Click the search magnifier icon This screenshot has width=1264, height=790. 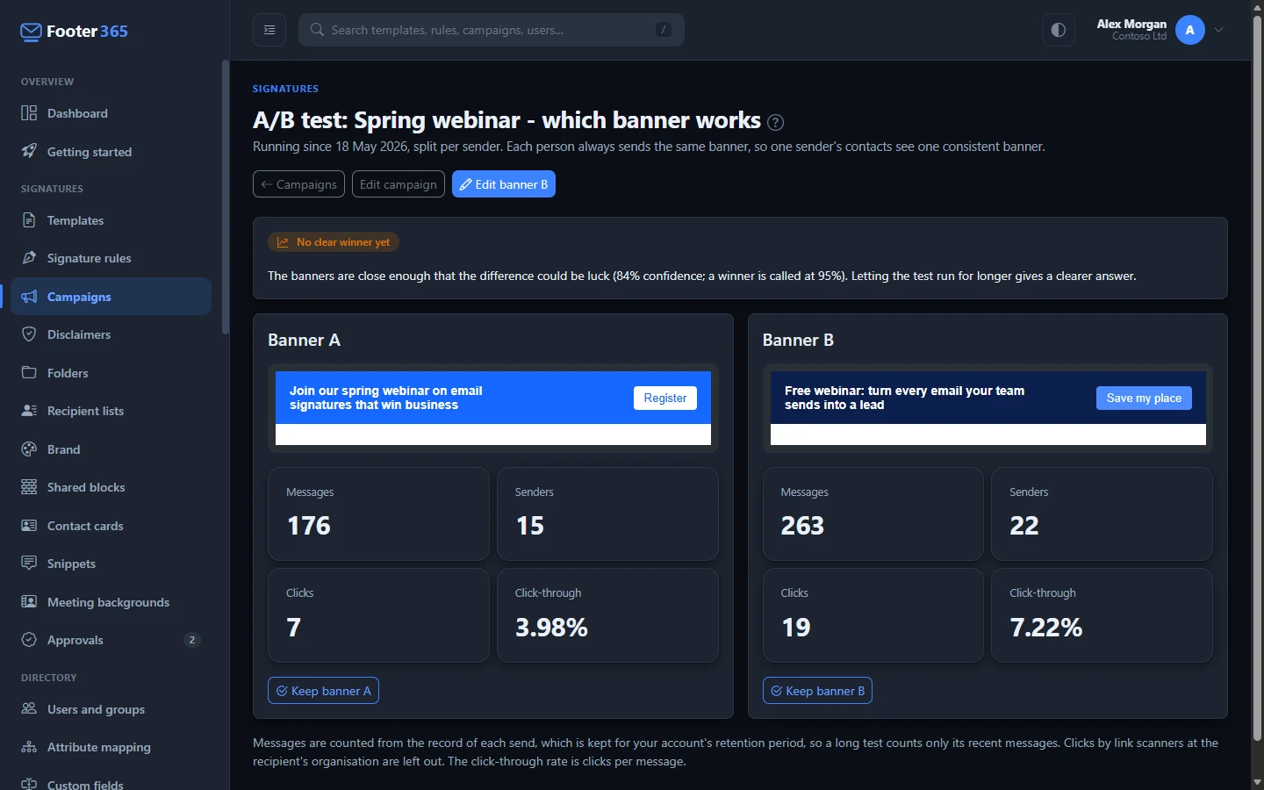pyautogui.click(x=318, y=30)
